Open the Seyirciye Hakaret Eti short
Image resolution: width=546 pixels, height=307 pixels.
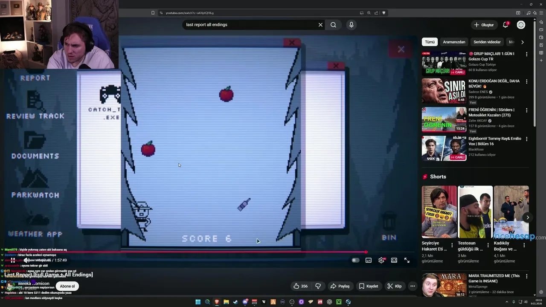point(439,212)
